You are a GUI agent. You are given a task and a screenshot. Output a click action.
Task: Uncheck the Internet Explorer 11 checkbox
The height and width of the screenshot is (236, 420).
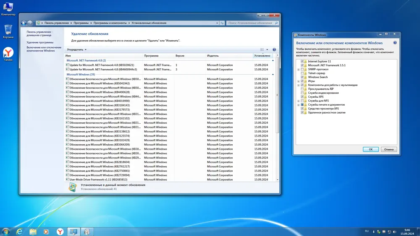pos(302,62)
